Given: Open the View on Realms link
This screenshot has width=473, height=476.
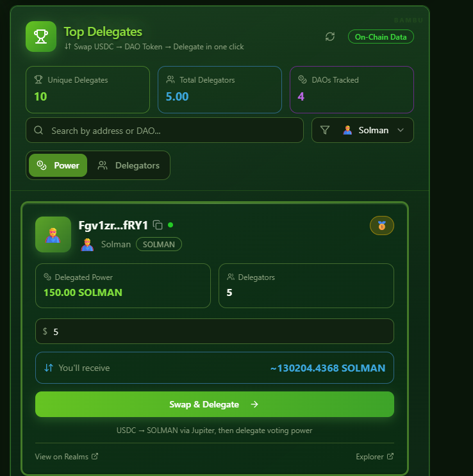Looking at the screenshot, I should pyautogui.click(x=67, y=457).
